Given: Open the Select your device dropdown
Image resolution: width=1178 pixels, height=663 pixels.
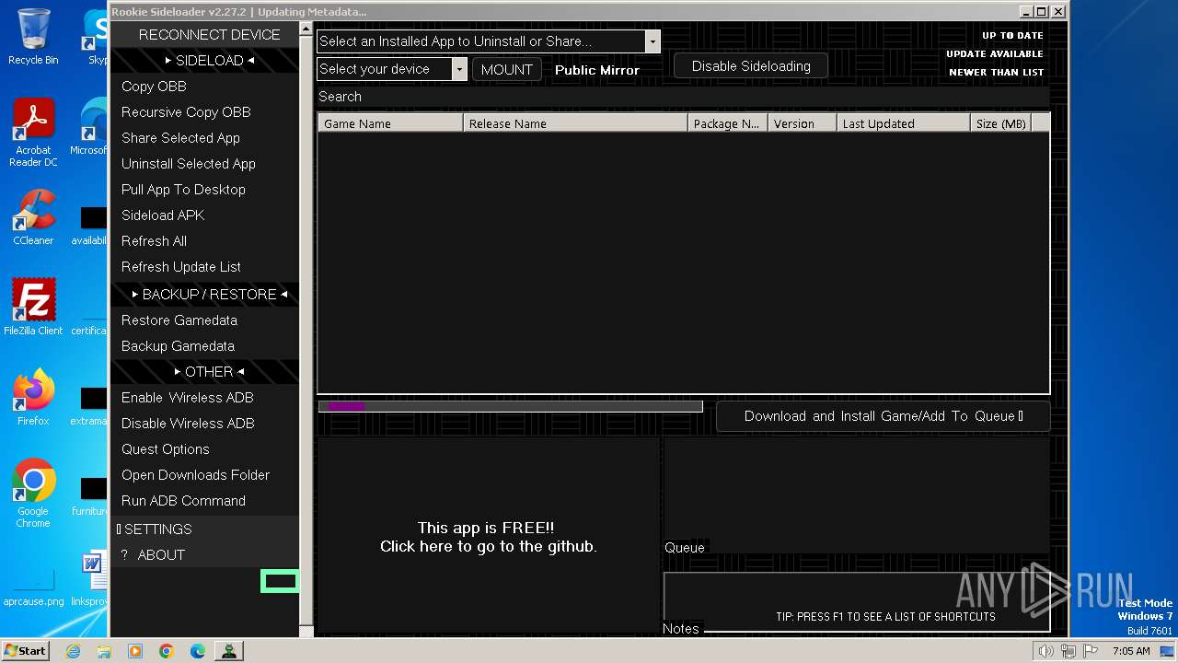Looking at the screenshot, I should (x=459, y=69).
